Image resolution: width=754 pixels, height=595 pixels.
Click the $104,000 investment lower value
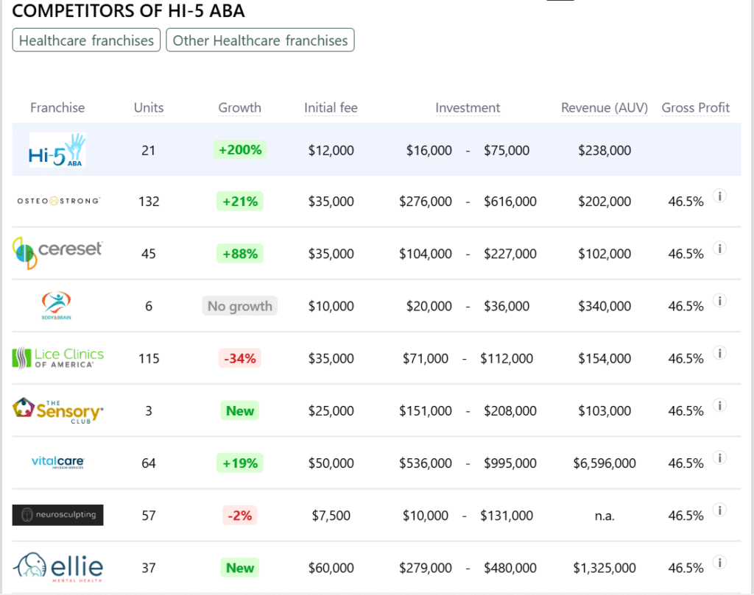click(426, 254)
